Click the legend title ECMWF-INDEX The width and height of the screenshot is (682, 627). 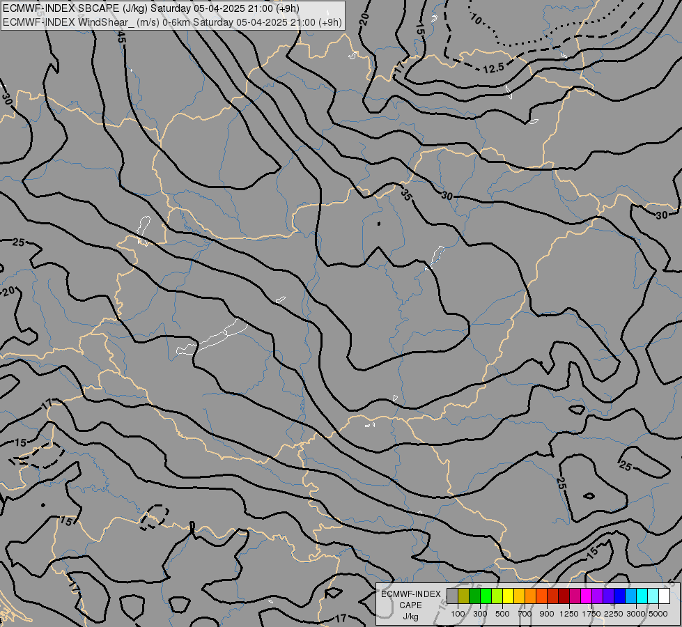coord(411,594)
